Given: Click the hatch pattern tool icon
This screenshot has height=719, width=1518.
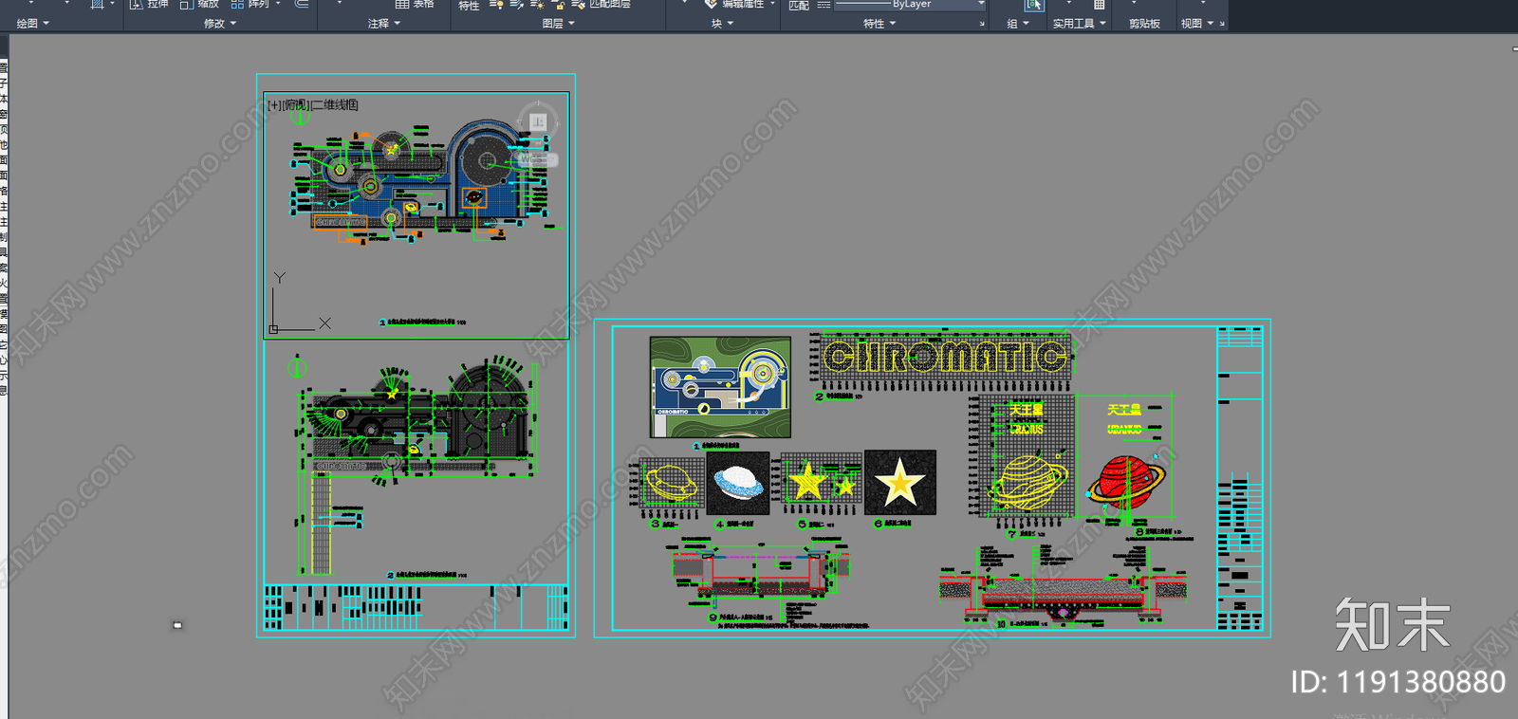Looking at the screenshot, I should 97,4.
